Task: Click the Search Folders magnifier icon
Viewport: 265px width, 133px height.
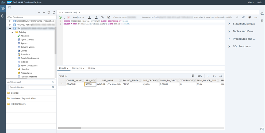Action: [53, 87]
